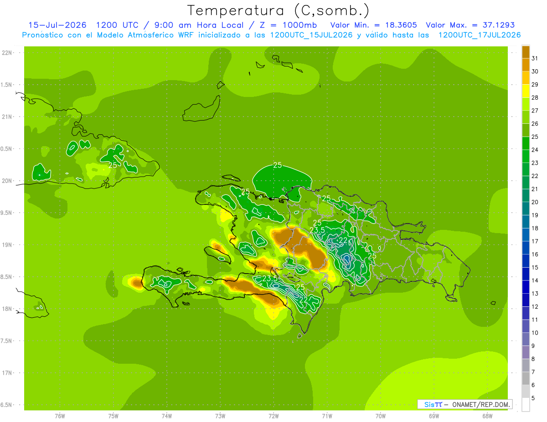Click the '1200UTC_15JUL2026' initialization time
The height and width of the screenshot is (422, 547).
pos(312,35)
